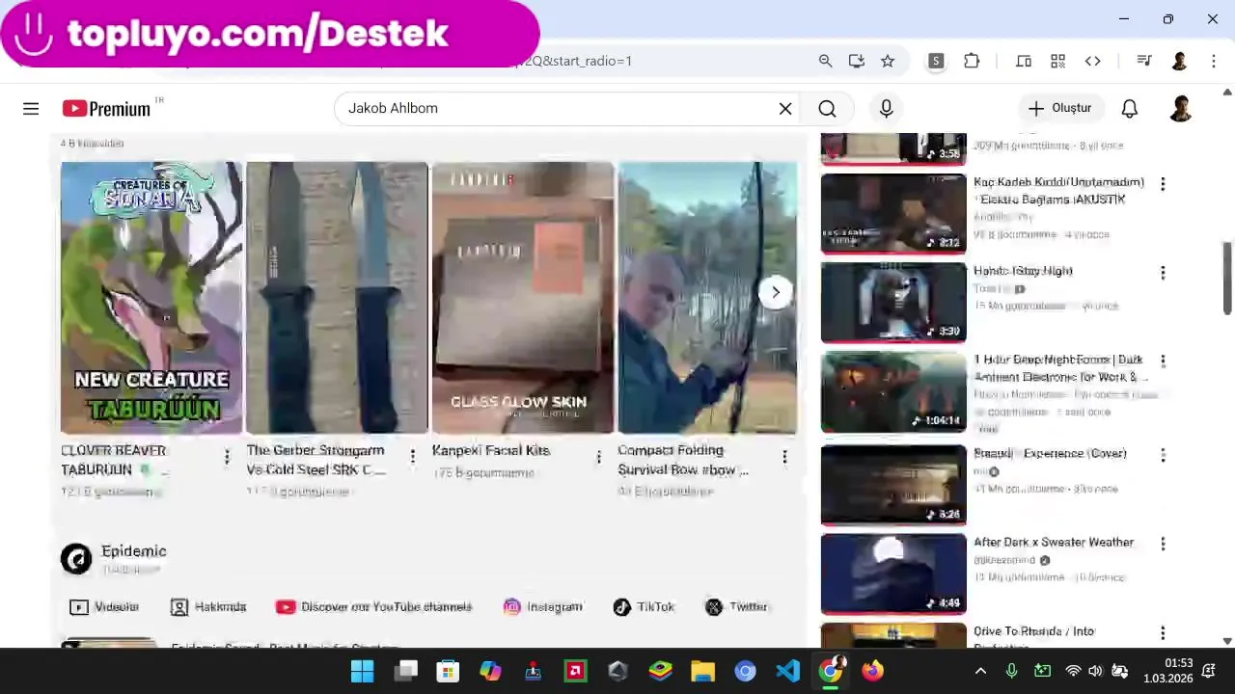Open the Experience (Cover) 3:26 thumbnail

click(x=893, y=485)
